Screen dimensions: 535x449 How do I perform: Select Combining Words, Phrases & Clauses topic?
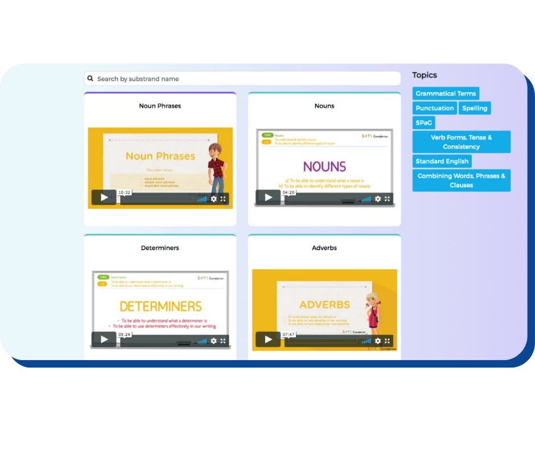[x=461, y=181]
